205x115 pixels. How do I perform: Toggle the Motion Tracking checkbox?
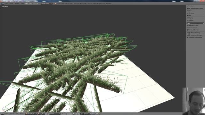click(x=189, y=33)
